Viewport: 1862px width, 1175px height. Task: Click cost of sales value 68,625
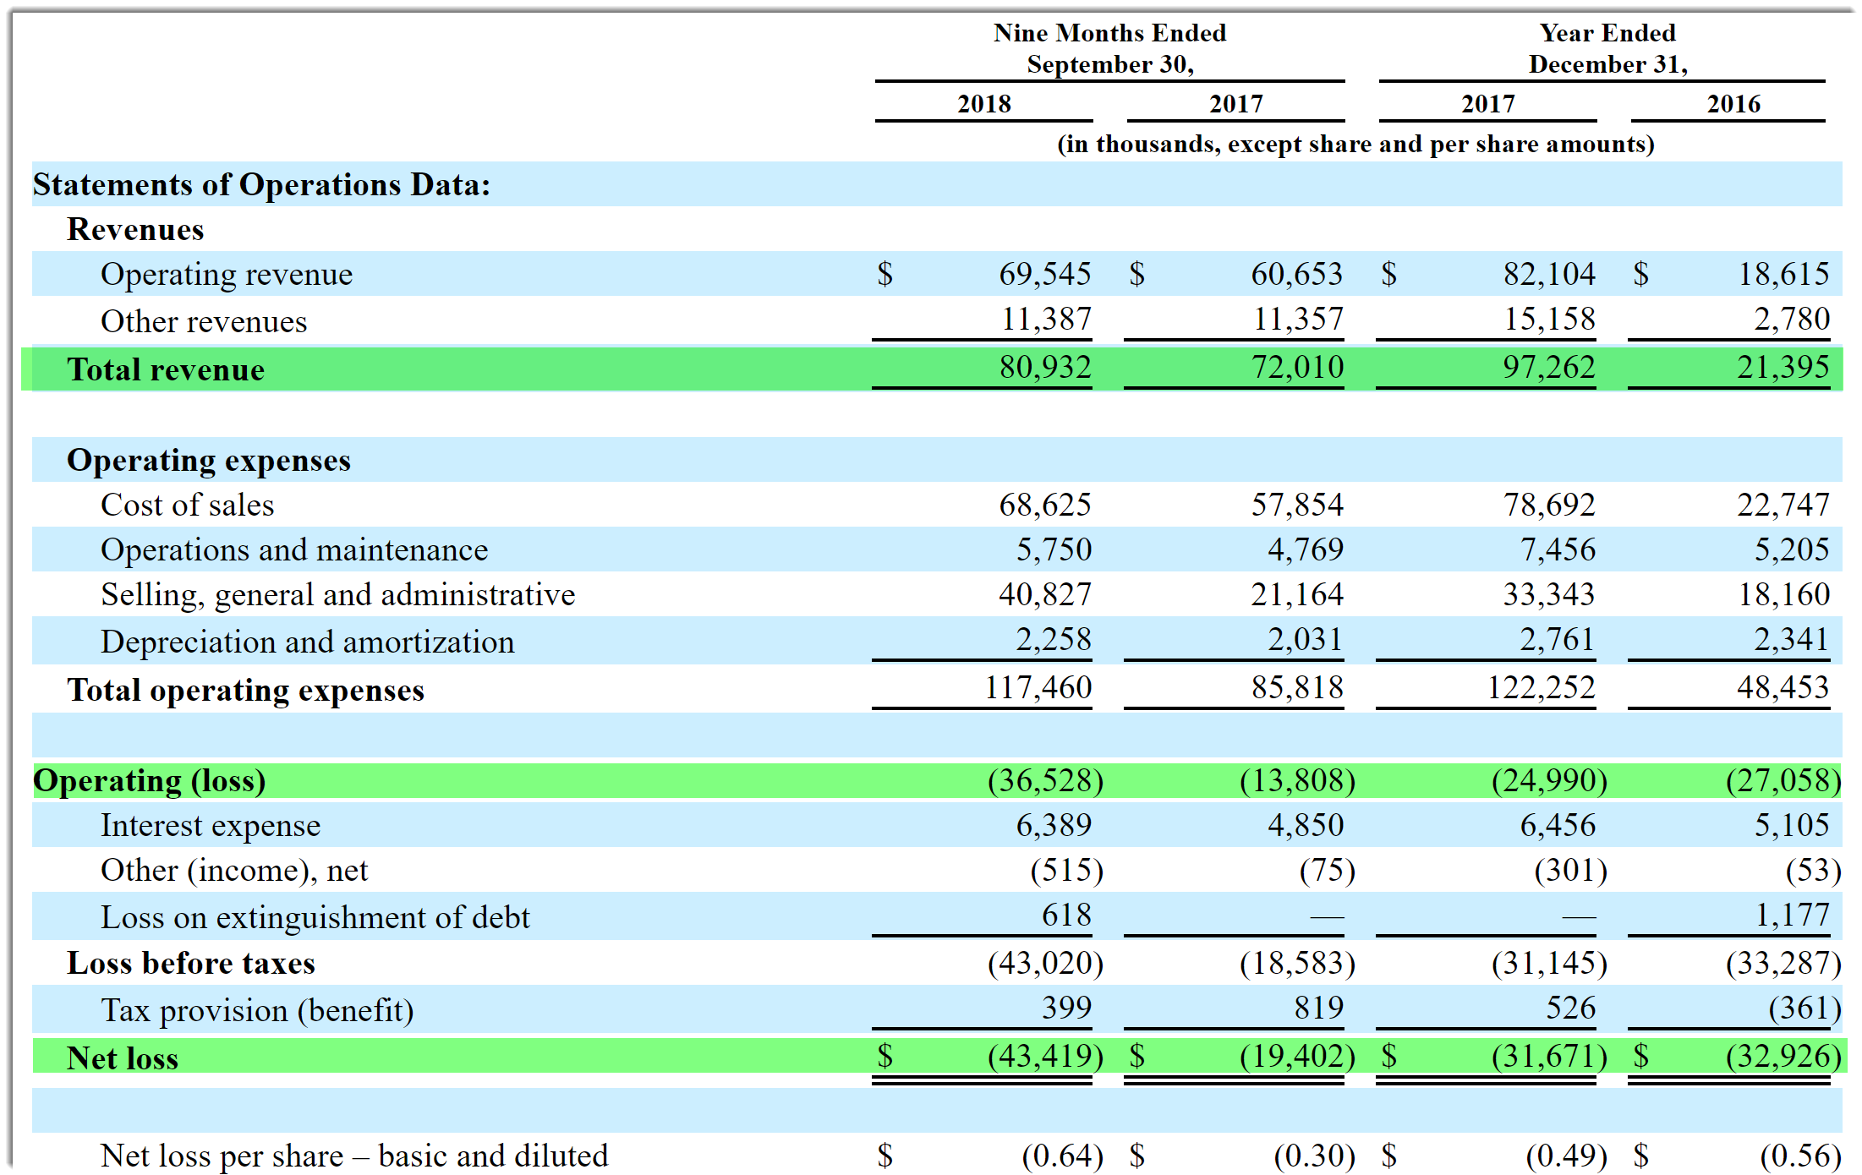pos(1045,505)
